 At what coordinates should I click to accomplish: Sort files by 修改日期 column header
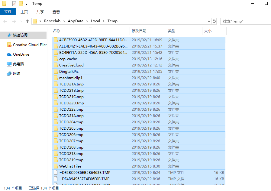[139, 31]
